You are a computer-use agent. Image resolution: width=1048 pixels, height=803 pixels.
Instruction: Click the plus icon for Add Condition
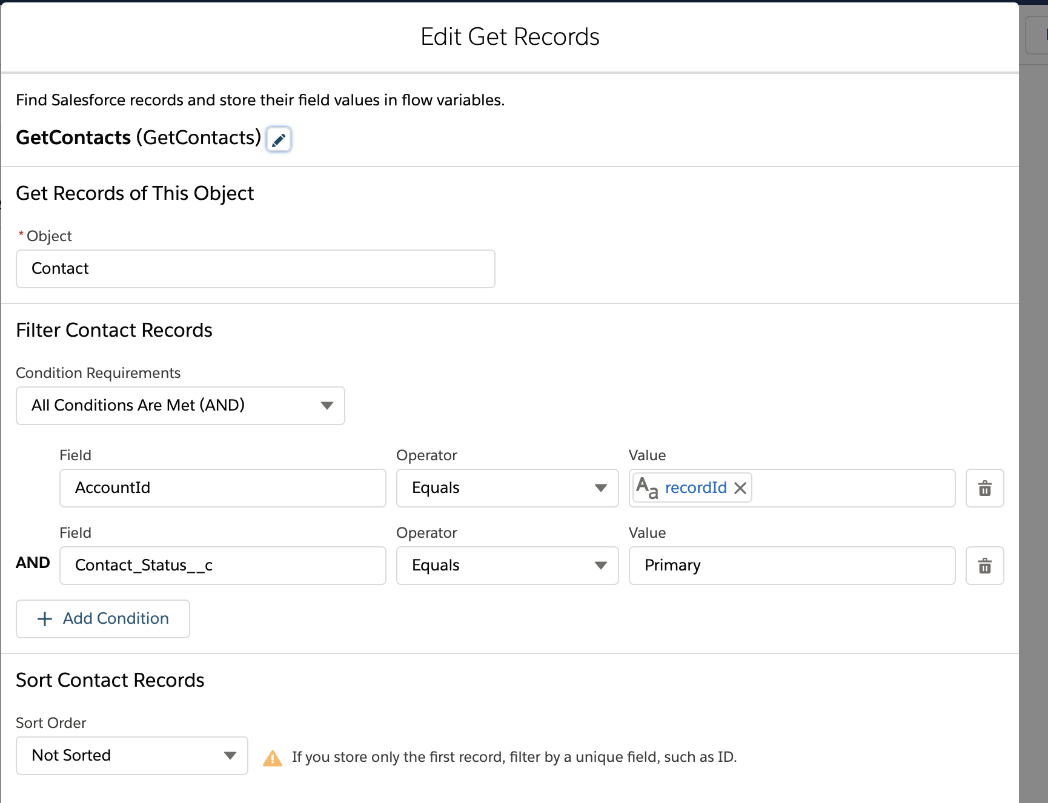point(45,619)
